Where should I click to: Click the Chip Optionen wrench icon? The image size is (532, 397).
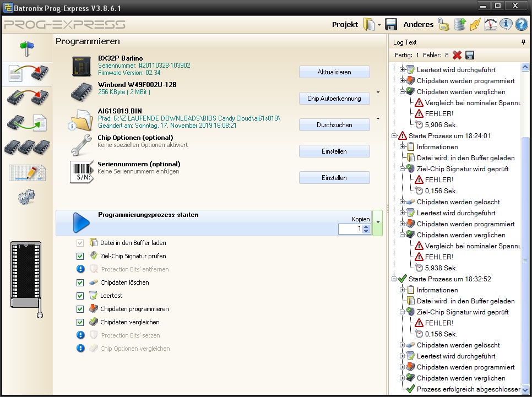pos(82,145)
